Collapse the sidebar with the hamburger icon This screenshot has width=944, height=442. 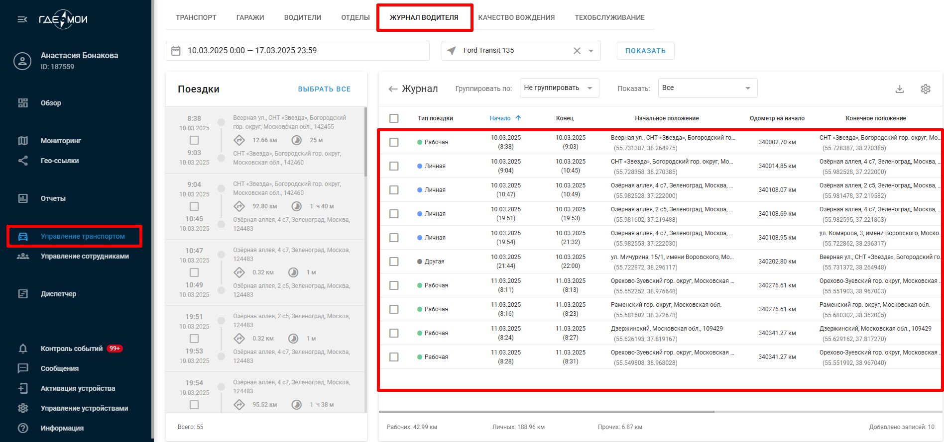[22, 19]
